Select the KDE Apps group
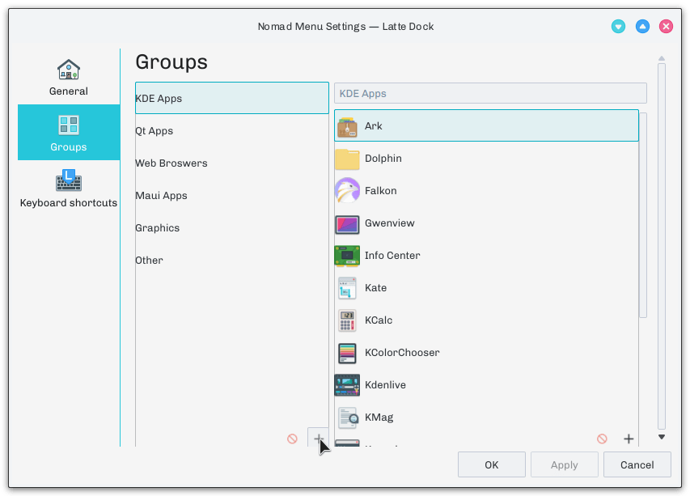The width and height of the screenshot is (690, 496). pos(232,98)
